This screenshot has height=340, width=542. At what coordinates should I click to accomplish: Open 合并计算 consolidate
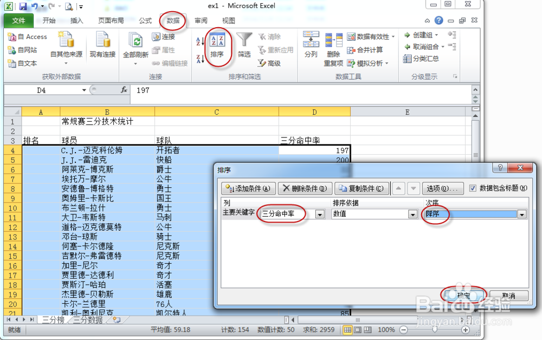tap(365, 50)
